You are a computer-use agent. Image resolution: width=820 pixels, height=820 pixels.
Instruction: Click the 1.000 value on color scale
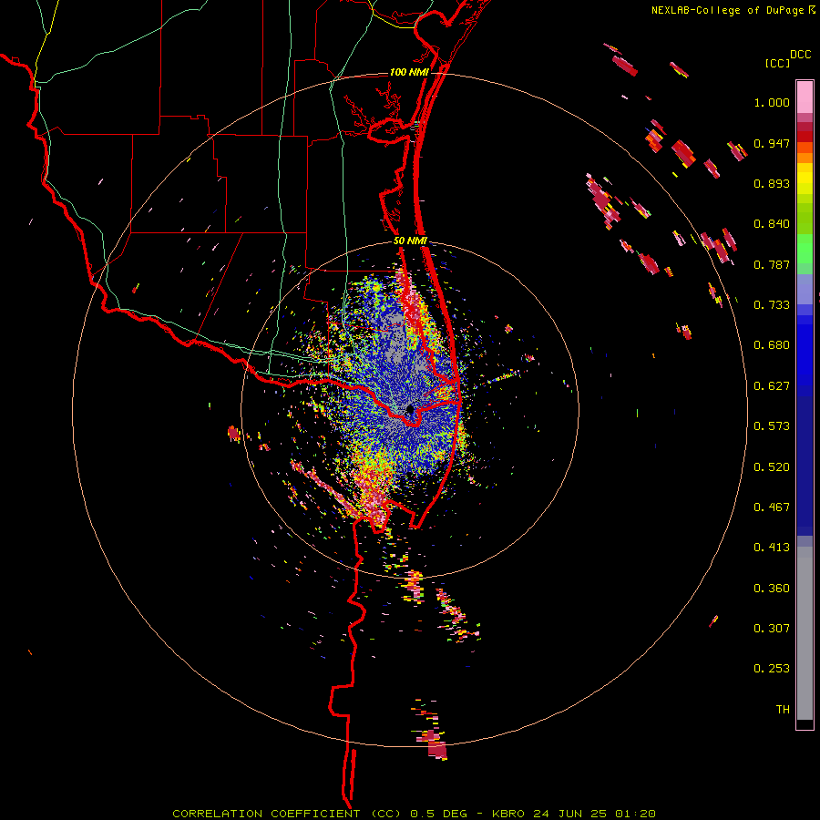click(772, 102)
